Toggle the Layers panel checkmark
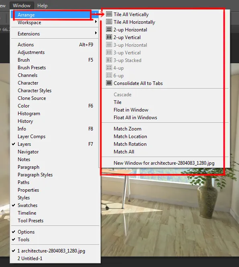Image resolution: width=239 pixels, height=267 pixels. point(14,144)
